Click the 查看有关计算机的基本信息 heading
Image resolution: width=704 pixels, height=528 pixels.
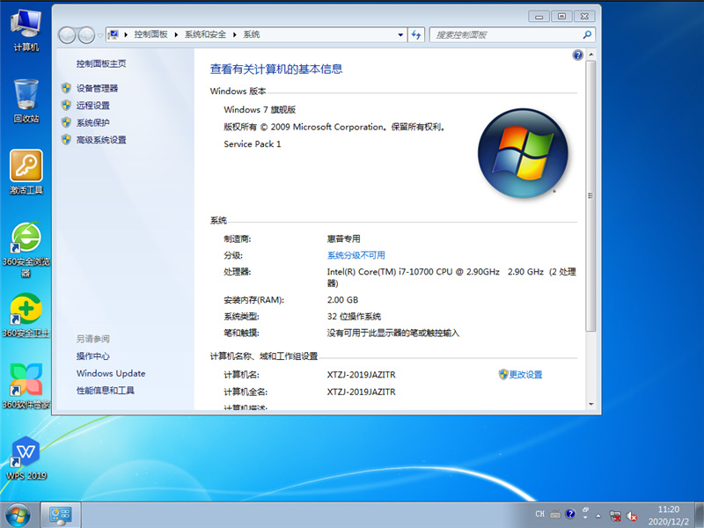pyautogui.click(x=276, y=70)
